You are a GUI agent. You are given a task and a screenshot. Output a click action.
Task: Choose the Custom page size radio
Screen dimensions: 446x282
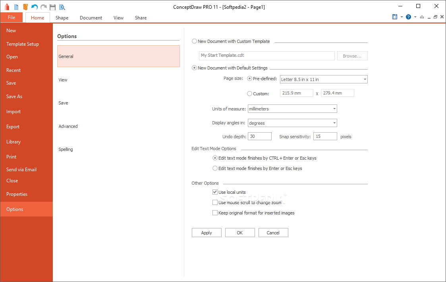point(249,93)
